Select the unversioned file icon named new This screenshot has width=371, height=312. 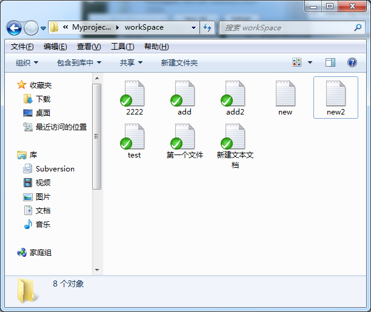[x=286, y=93]
